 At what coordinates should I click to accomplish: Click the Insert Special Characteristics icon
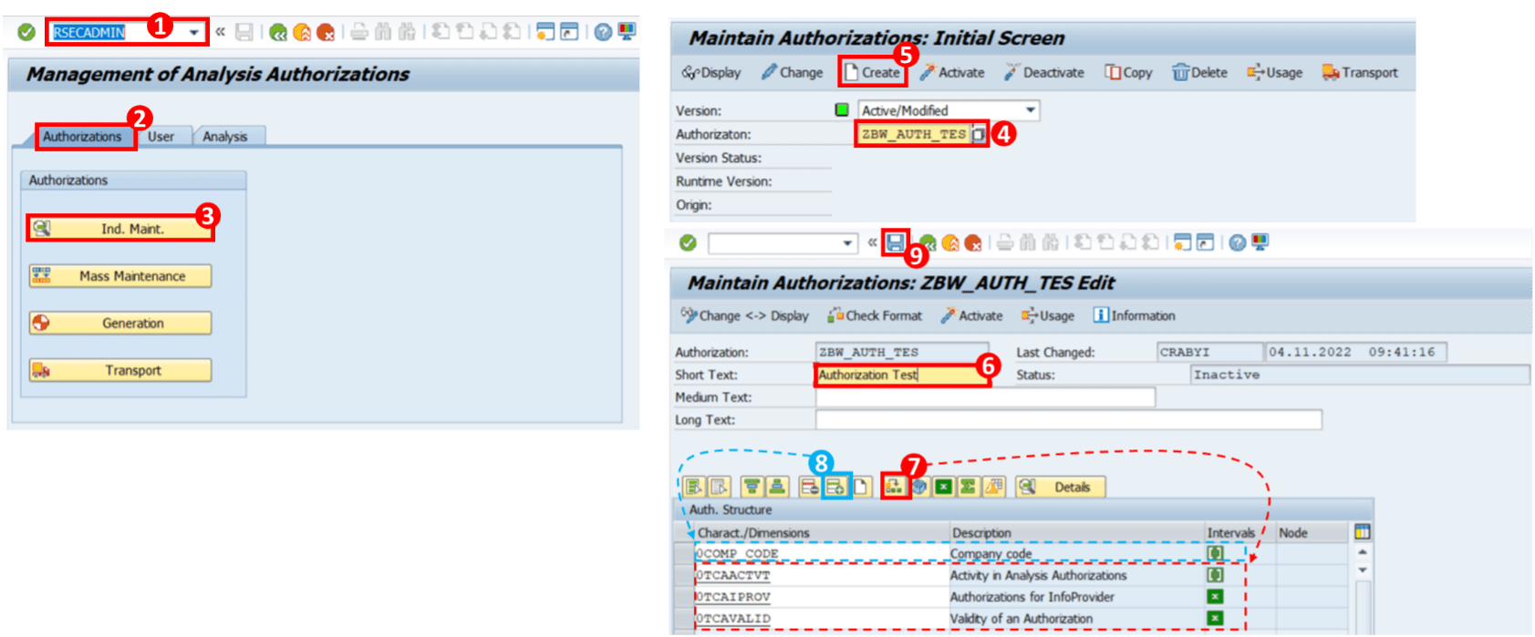[895, 487]
